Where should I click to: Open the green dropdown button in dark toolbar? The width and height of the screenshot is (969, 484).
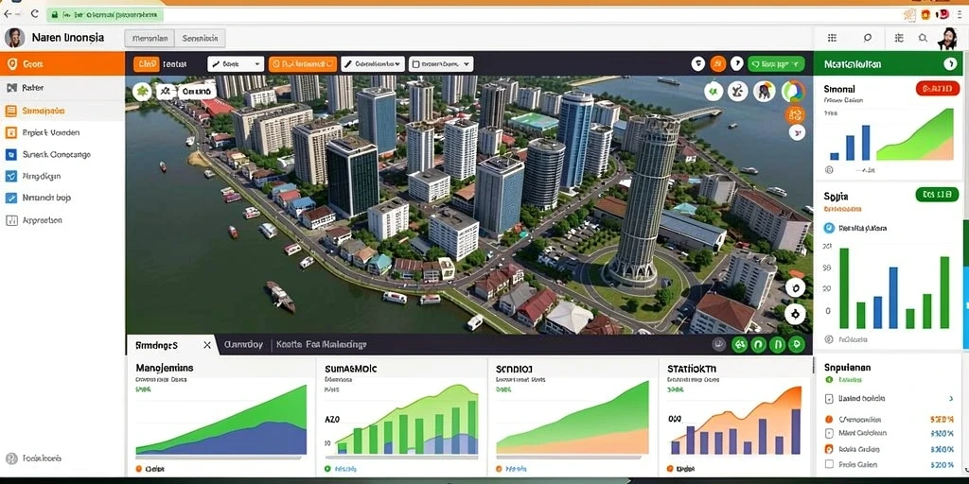click(x=776, y=63)
